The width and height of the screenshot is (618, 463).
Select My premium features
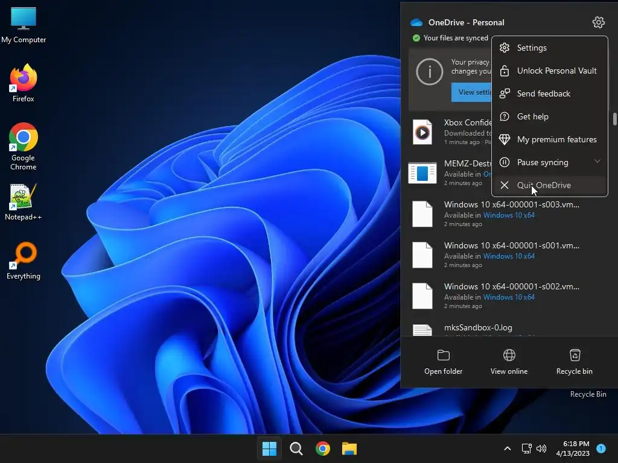pyautogui.click(x=549, y=139)
